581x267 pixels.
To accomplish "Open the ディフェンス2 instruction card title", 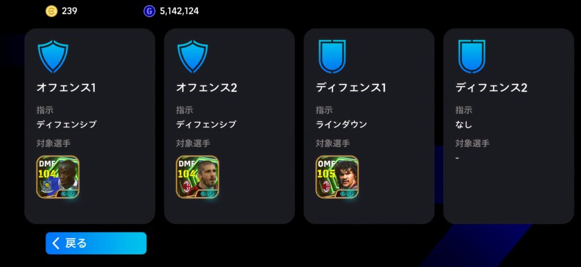I will (x=491, y=88).
